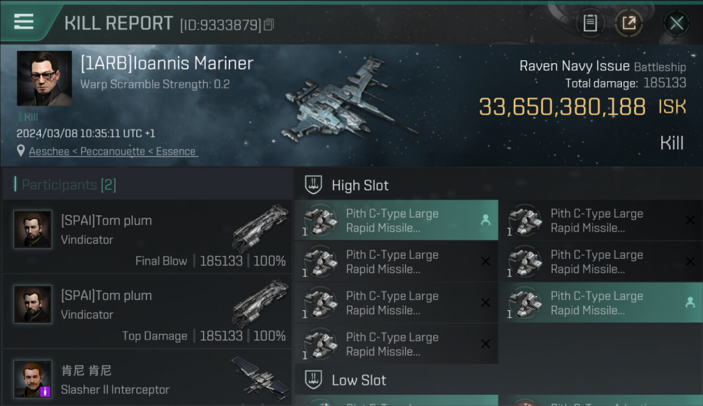Click the Low Slot shield icon
703x406 pixels.
click(x=314, y=379)
